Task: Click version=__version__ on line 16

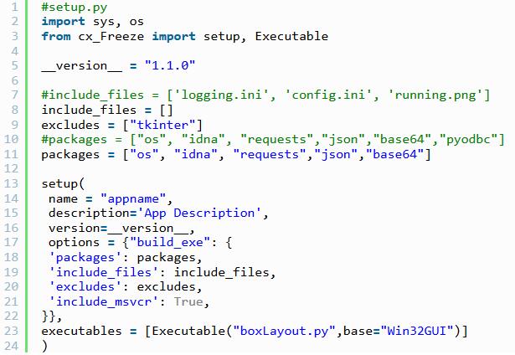Action: pyautogui.click(x=118, y=229)
